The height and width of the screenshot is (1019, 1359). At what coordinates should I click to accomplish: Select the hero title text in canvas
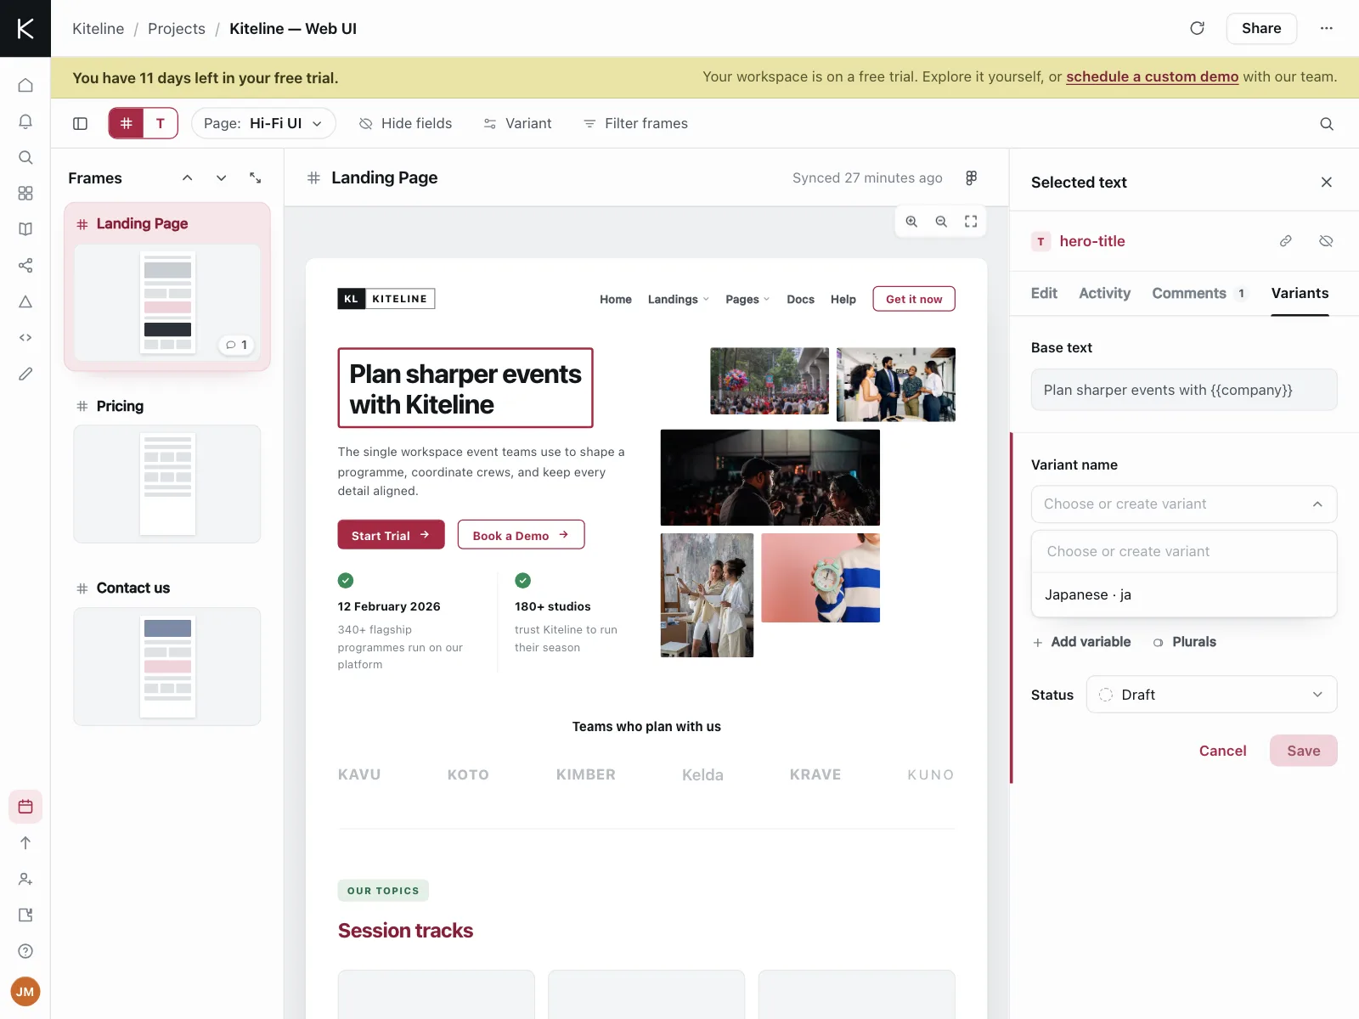pyautogui.click(x=465, y=388)
